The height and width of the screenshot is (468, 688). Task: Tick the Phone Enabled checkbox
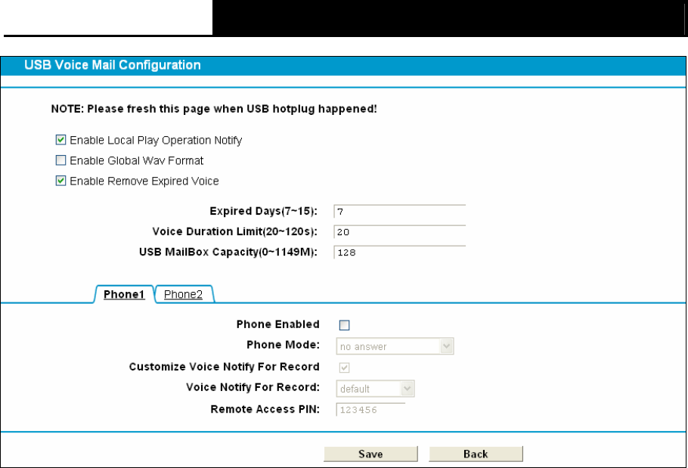[x=345, y=325]
